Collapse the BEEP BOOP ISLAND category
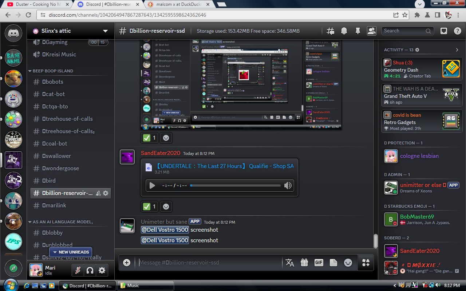Image resolution: width=466 pixels, height=291 pixels. click(x=53, y=71)
